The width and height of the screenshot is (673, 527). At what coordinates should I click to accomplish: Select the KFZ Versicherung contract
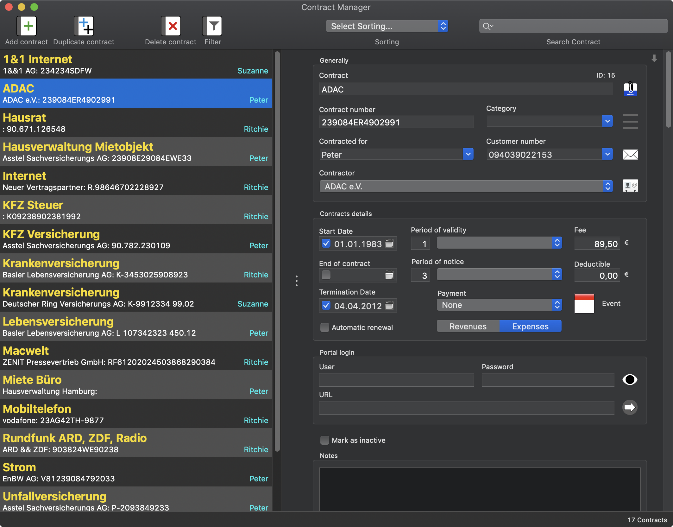pyautogui.click(x=136, y=239)
